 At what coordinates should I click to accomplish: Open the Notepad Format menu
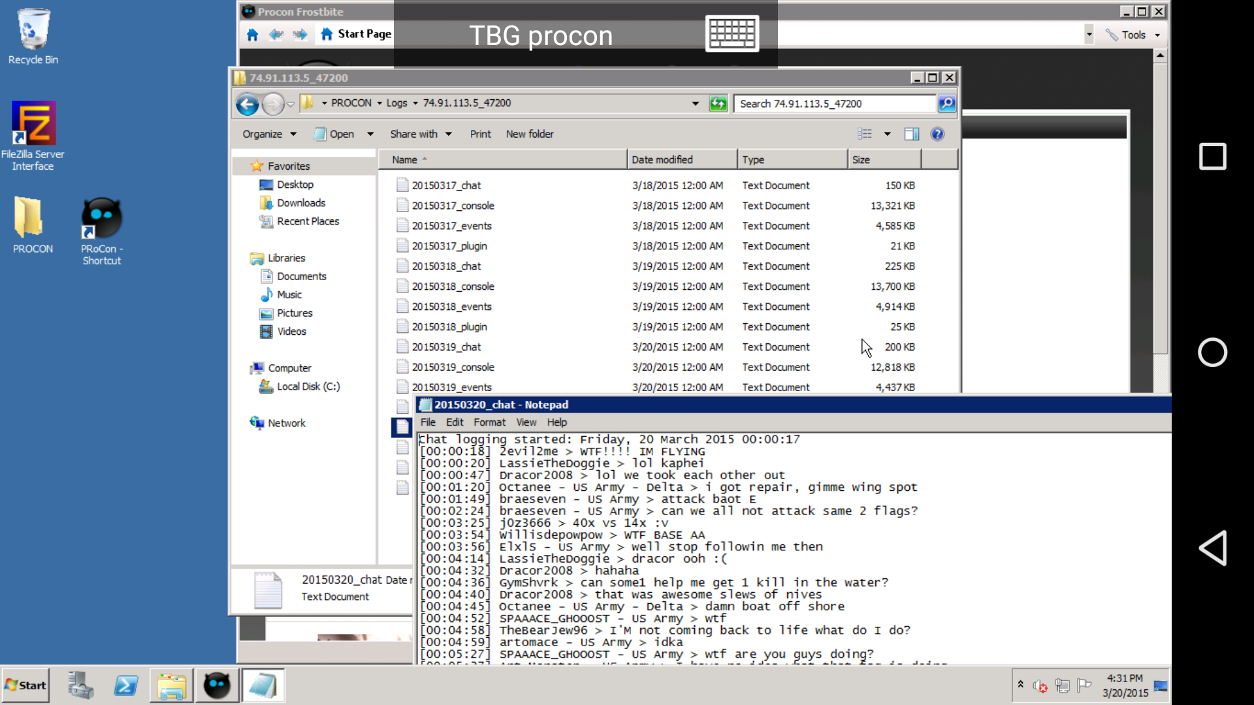click(x=489, y=422)
